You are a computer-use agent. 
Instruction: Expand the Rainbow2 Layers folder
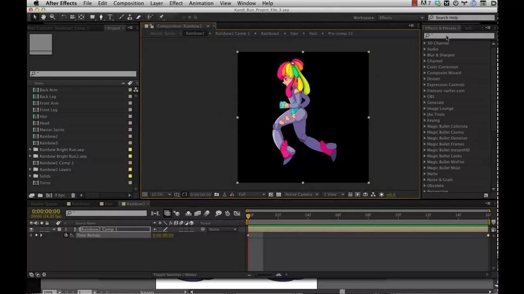click(30, 169)
